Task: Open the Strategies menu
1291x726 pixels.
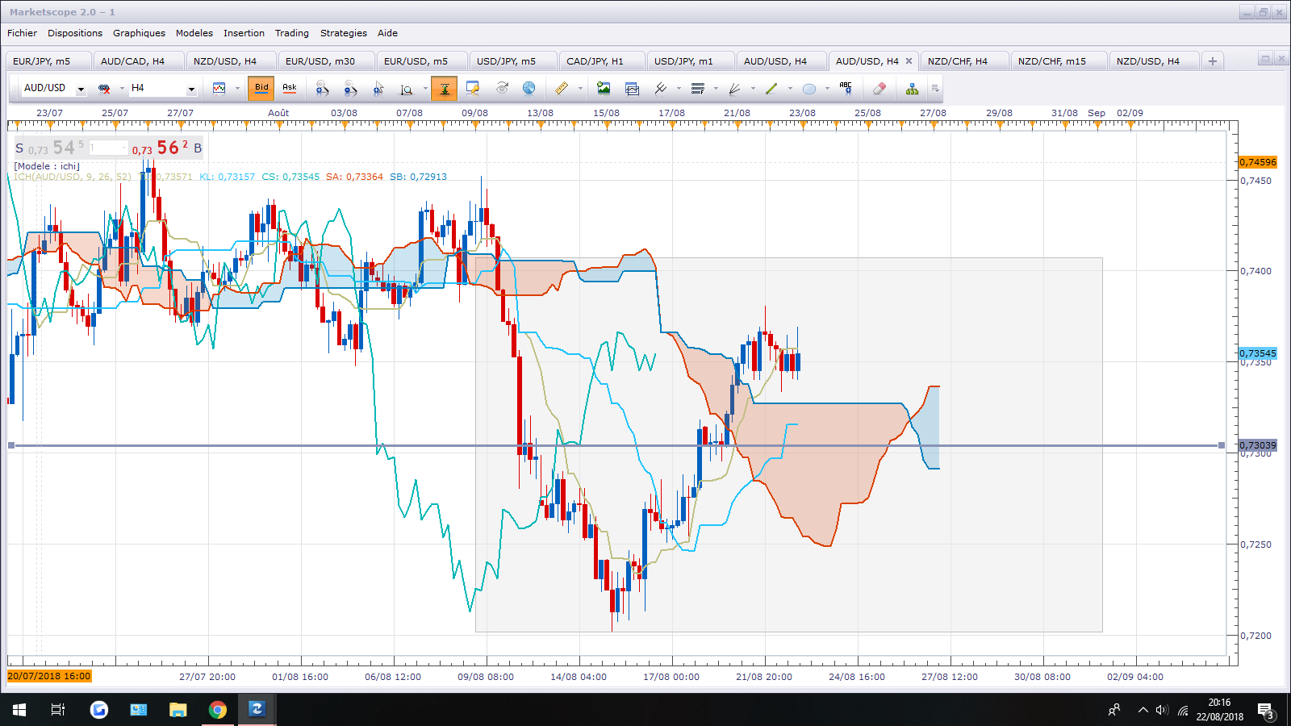Action: tap(344, 33)
